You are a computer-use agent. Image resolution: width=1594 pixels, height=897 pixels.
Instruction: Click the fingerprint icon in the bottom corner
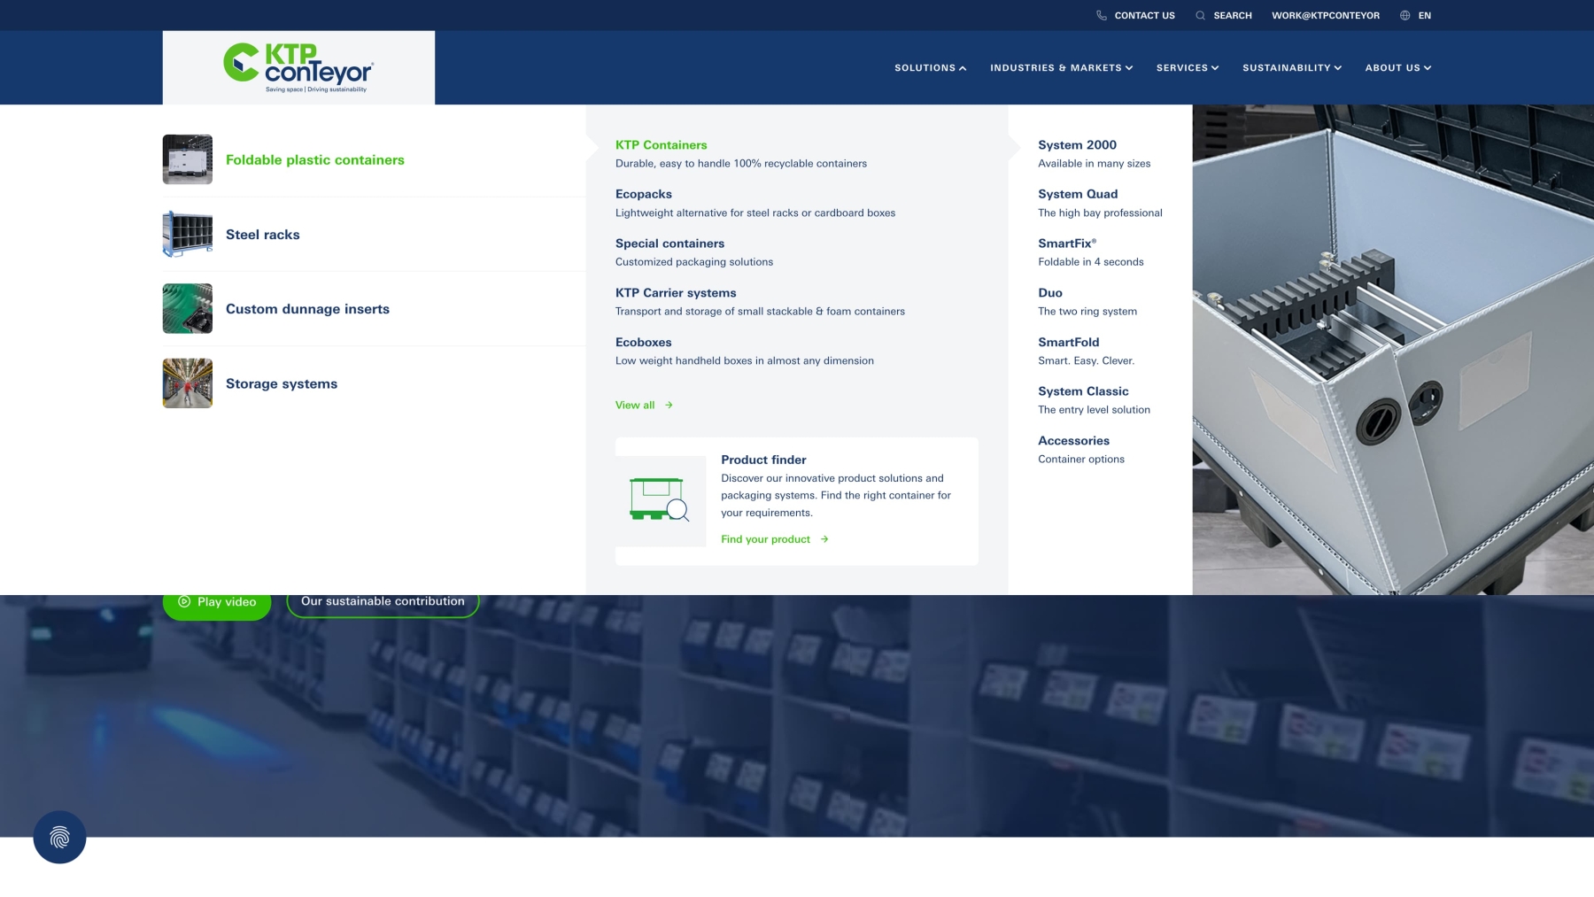click(59, 836)
